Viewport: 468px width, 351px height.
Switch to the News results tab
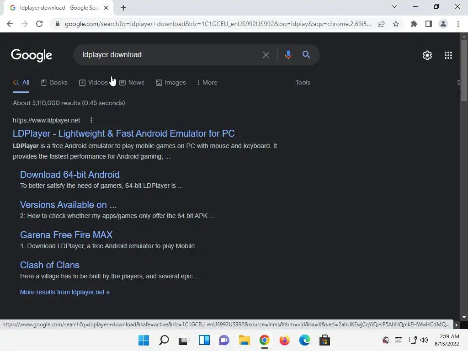132,83
